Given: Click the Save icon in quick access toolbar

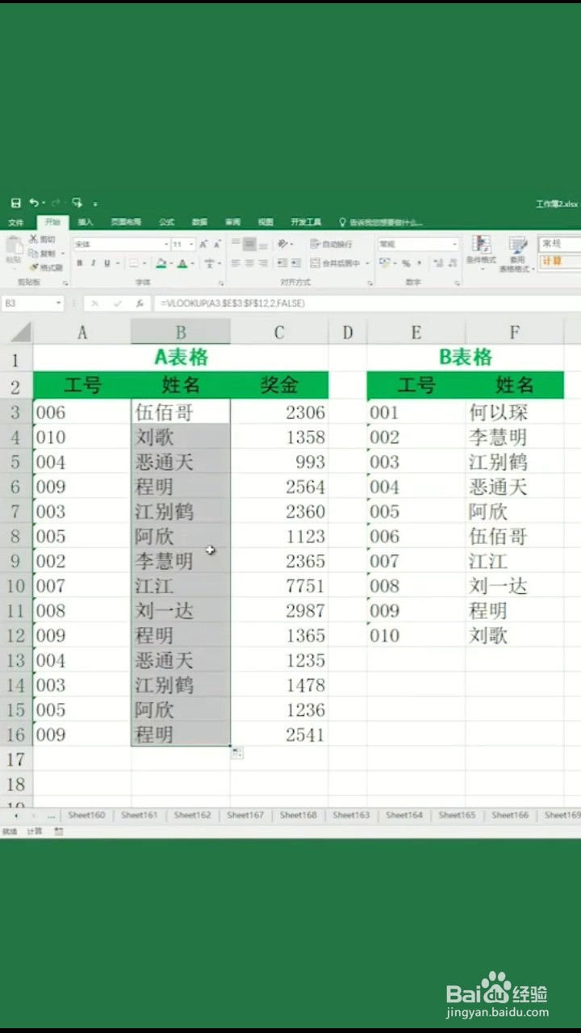Looking at the screenshot, I should 16,203.
